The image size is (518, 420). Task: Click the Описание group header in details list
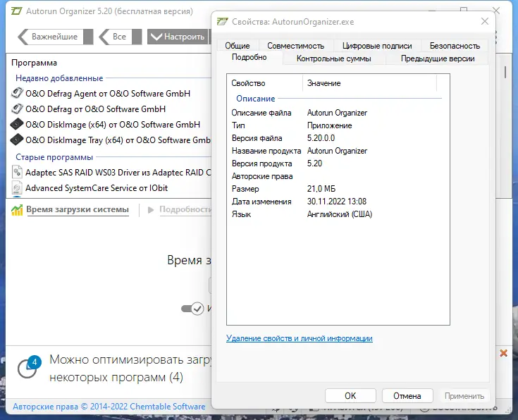coord(255,99)
